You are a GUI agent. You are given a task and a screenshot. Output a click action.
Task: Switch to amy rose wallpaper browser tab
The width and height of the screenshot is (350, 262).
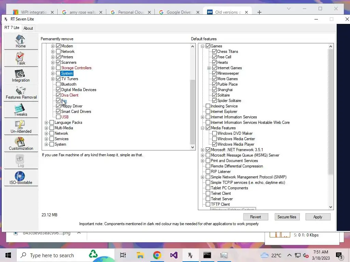coord(82,12)
